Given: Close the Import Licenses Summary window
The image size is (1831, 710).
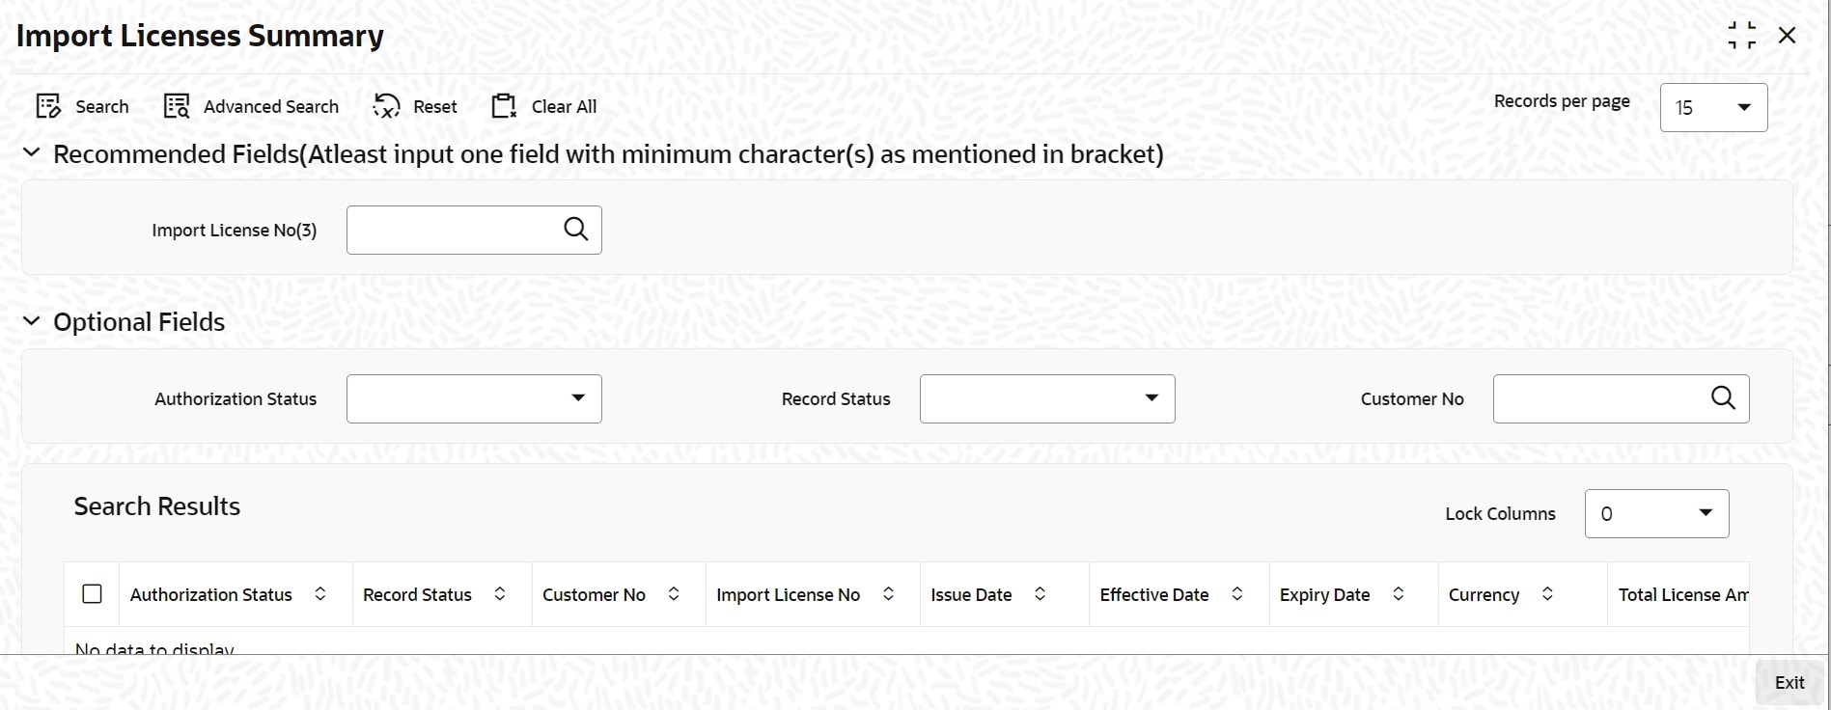Looking at the screenshot, I should click(x=1788, y=36).
